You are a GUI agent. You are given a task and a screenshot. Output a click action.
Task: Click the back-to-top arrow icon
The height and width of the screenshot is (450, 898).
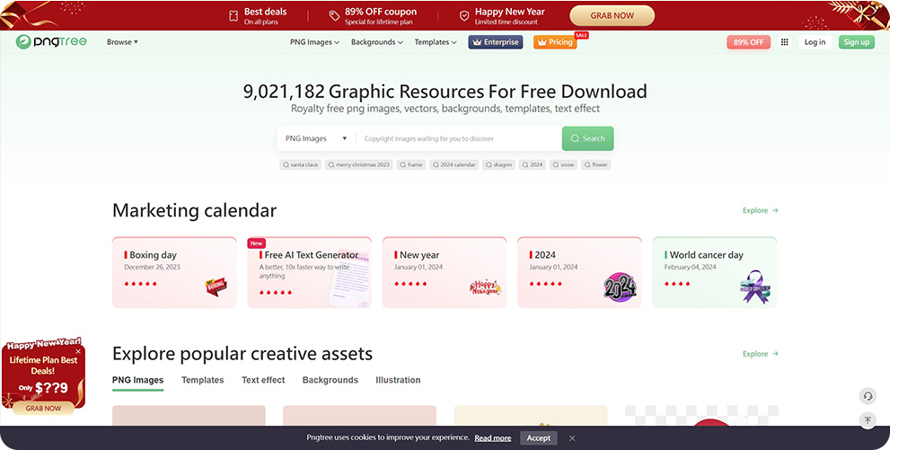pyautogui.click(x=867, y=420)
